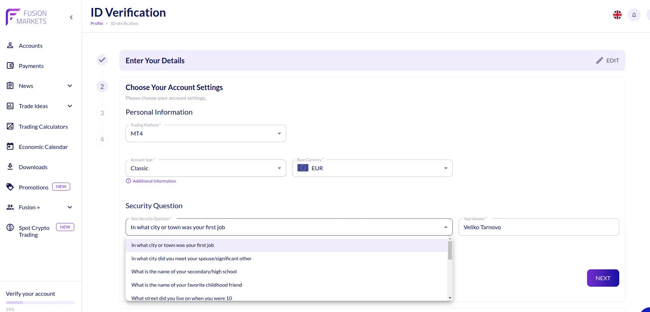The width and height of the screenshot is (650, 312).
Task: Click the EDIT button for Enter Your Details
Action: coord(608,60)
